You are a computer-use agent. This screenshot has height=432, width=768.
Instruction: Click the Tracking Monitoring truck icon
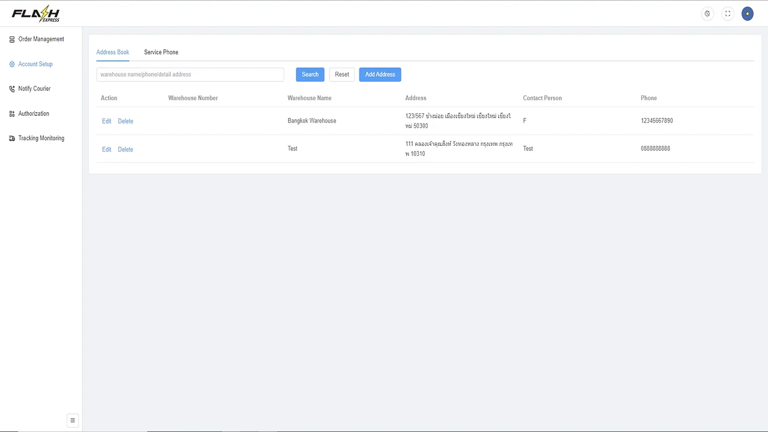click(x=11, y=138)
